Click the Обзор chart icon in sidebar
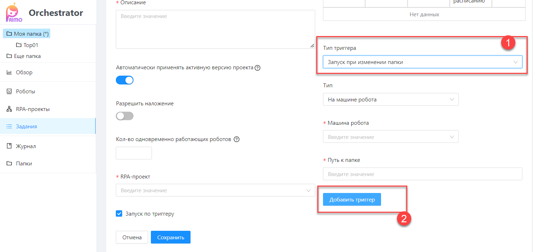 pyautogui.click(x=9, y=72)
